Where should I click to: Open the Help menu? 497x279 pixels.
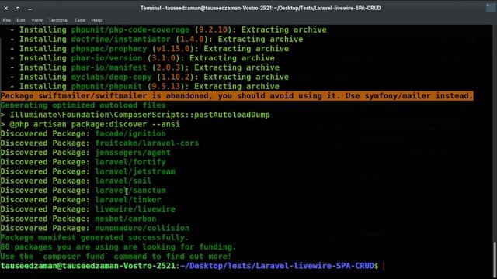pyautogui.click(x=96, y=20)
